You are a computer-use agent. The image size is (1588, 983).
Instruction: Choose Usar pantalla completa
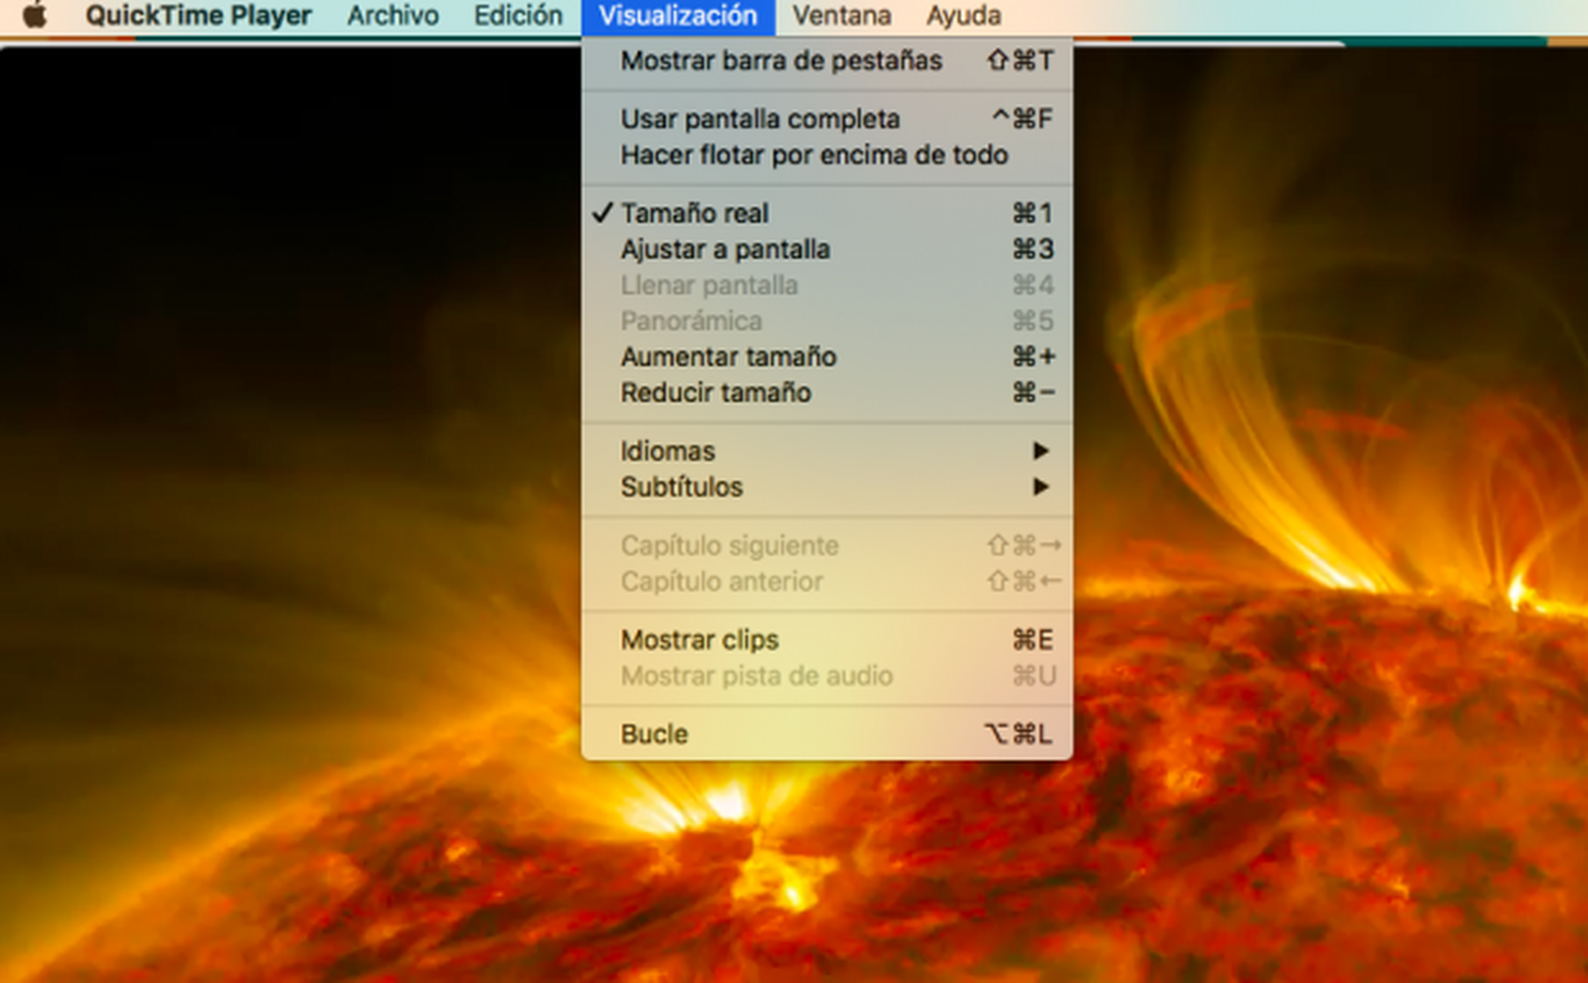(827, 119)
